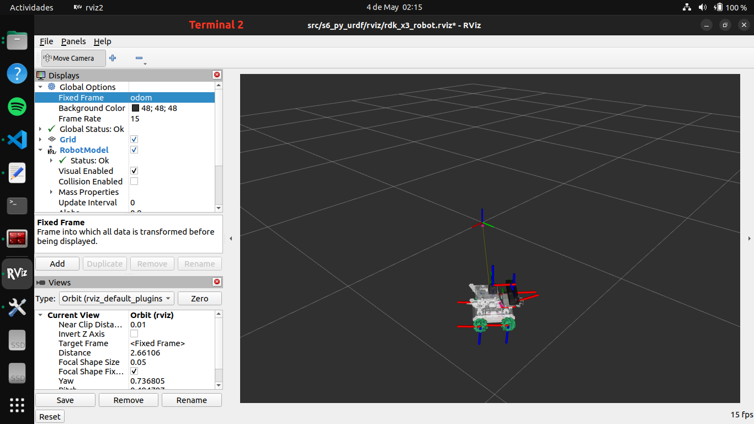Click the Rename view button
754x424 pixels.
192,400
